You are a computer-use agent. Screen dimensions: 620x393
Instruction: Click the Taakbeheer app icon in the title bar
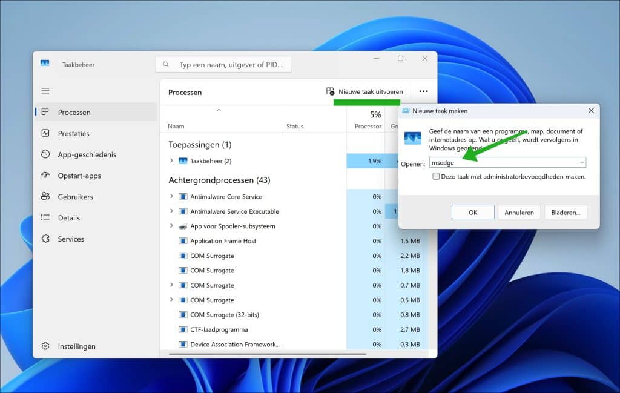45,63
